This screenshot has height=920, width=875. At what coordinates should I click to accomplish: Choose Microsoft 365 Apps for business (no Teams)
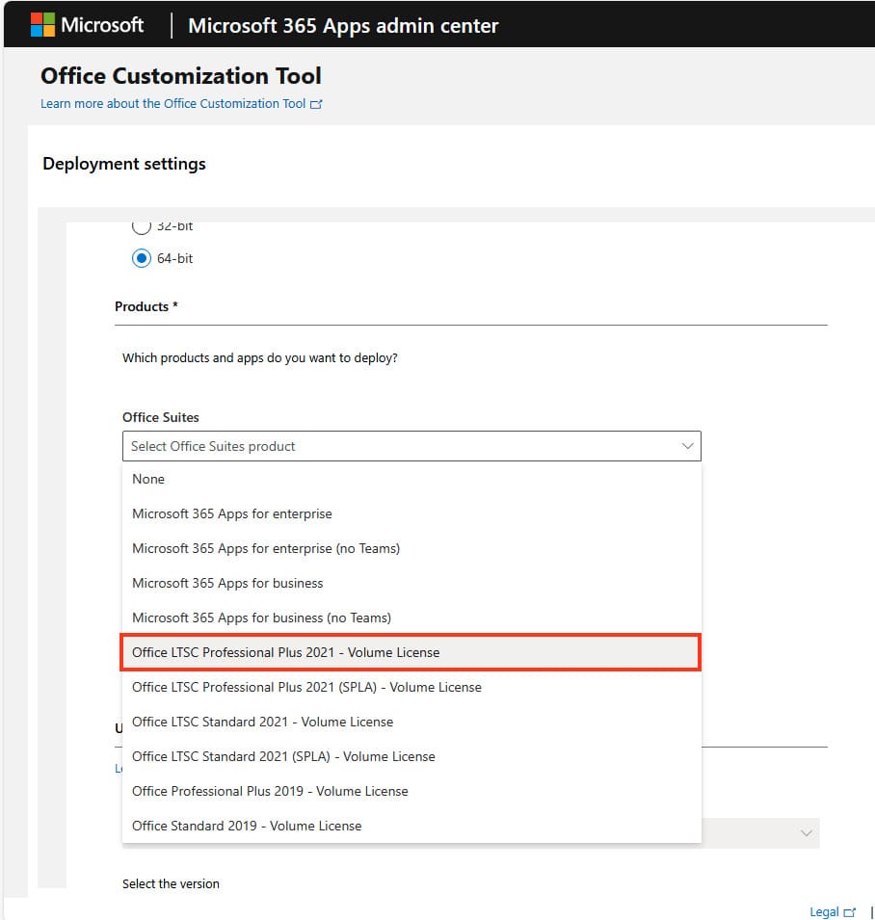tap(261, 618)
